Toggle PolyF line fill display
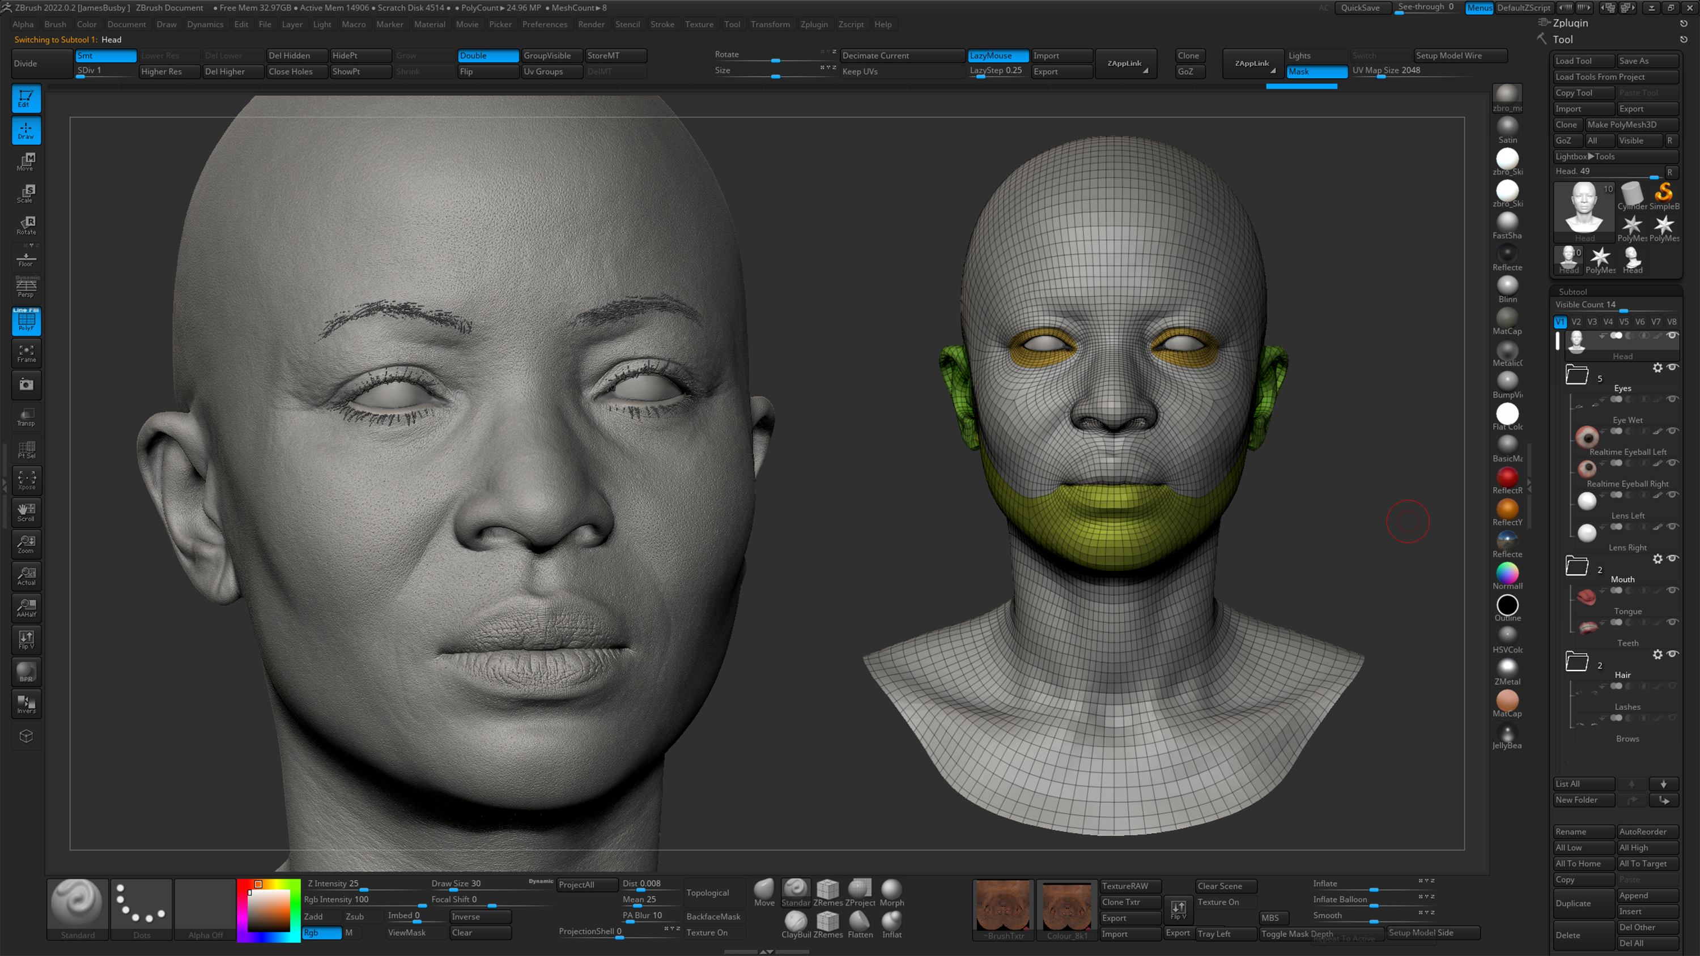The width and height of the screenshot is (1700, 956). (x=27, y=321)
